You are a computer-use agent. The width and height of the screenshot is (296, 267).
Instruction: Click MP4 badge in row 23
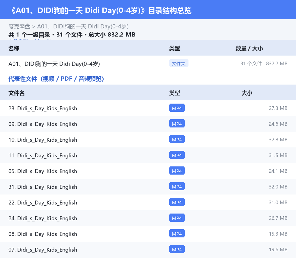pos(177,108)
